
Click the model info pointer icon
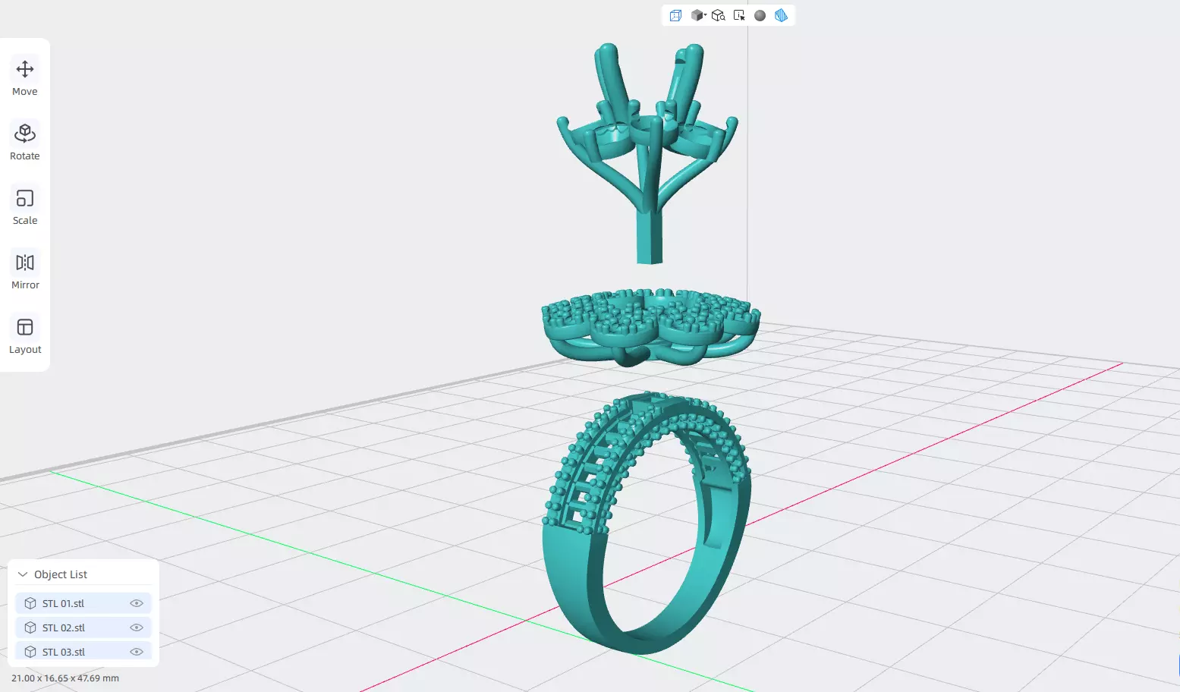(x=739, y=15)
